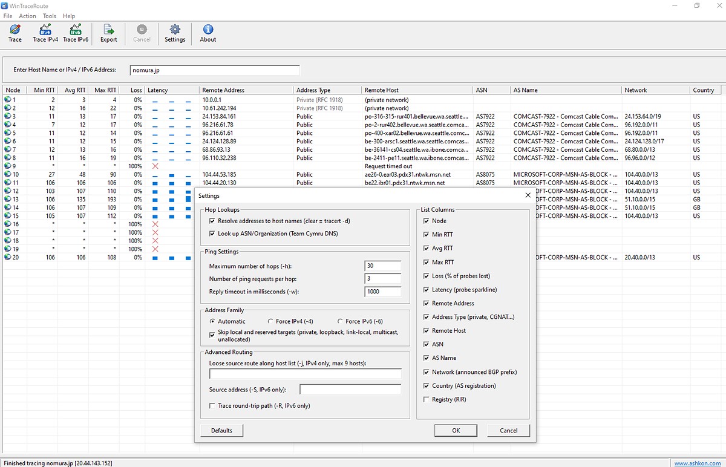Confirm settings with OK

click(456, 431)
